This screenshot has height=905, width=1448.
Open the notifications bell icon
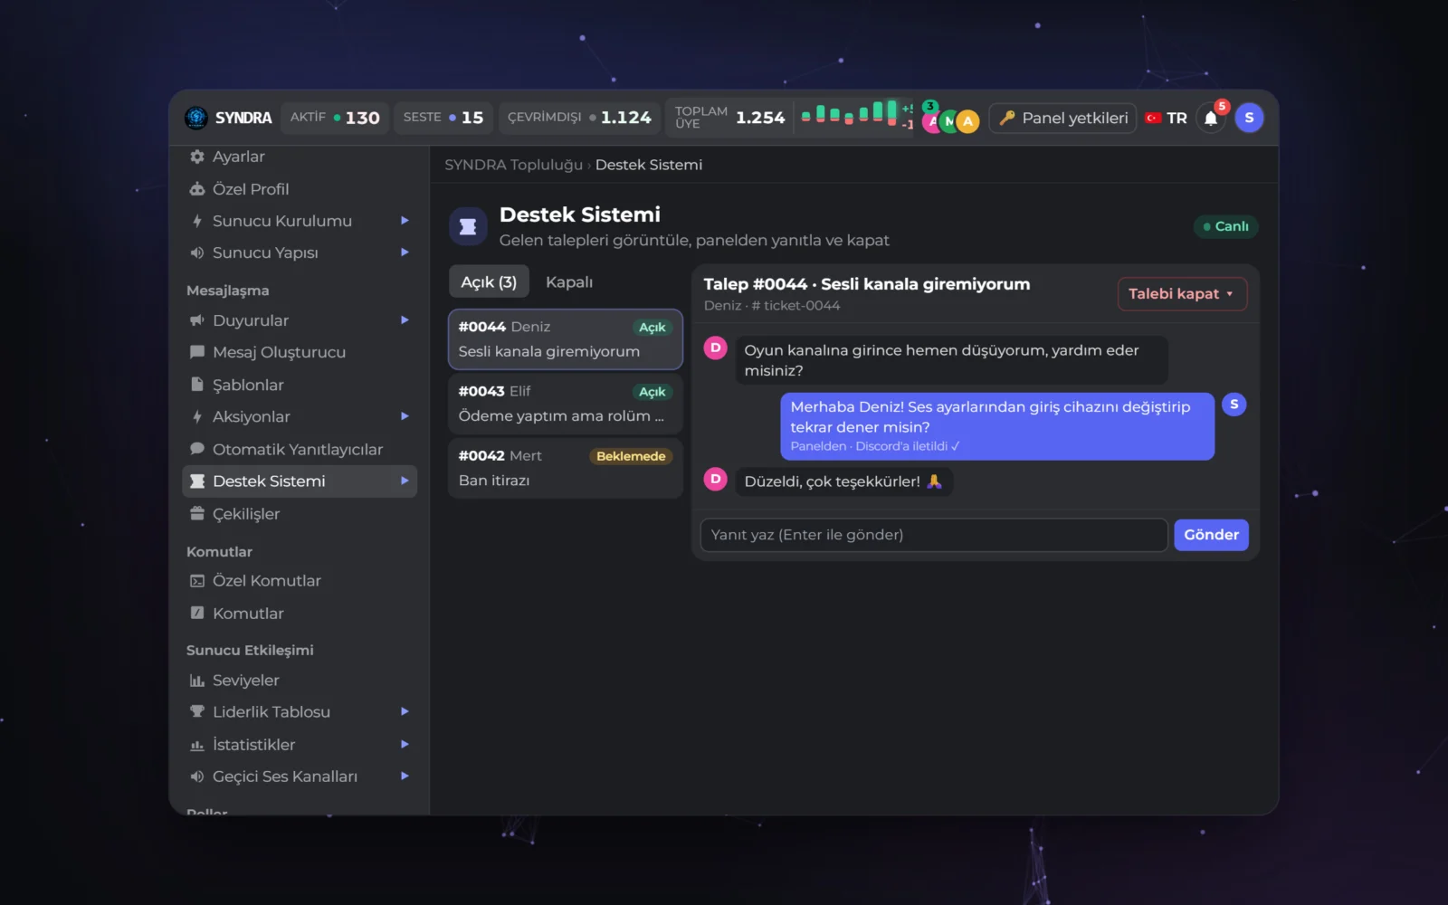coord(1211,119)
